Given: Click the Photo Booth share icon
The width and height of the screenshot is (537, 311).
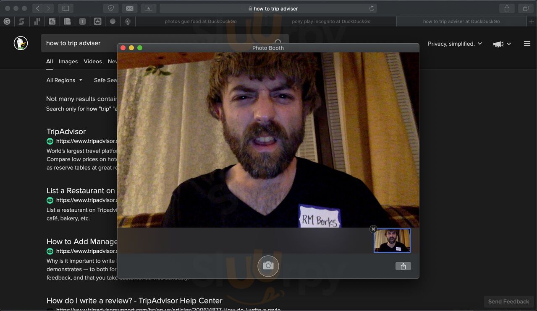Looking at the screenshot, I should point(403,266).
